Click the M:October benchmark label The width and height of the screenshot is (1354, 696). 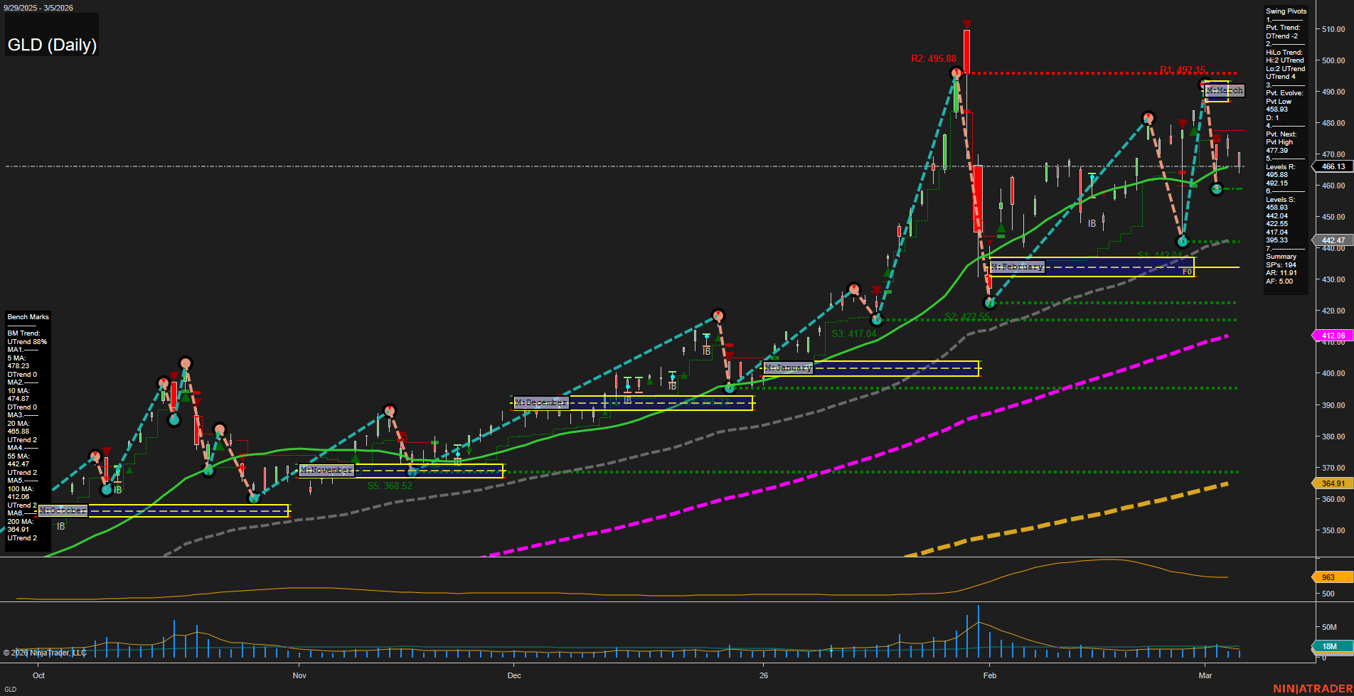pyautogui.click(x=63, y=510)
